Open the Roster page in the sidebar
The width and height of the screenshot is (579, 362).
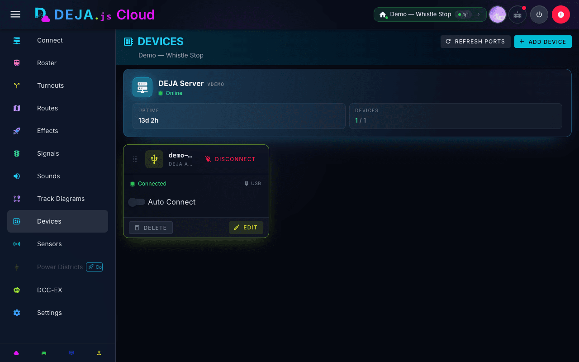point(57,63)
